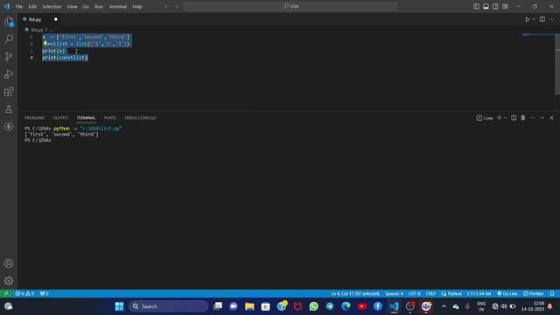
Task: Open Windows Start menu
Action: point(119,306)
